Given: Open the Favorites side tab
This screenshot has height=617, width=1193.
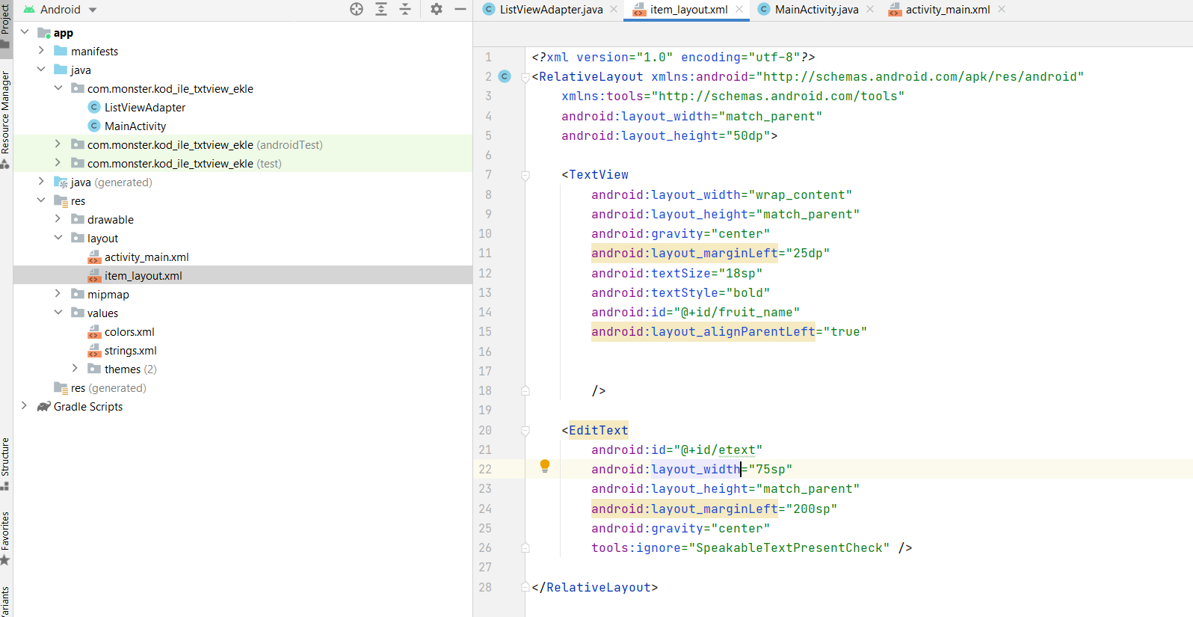Looking at the screenshot, I should [5, 538].
